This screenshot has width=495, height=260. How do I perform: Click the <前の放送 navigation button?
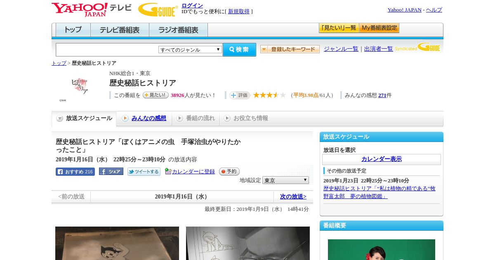pos(71,197)
